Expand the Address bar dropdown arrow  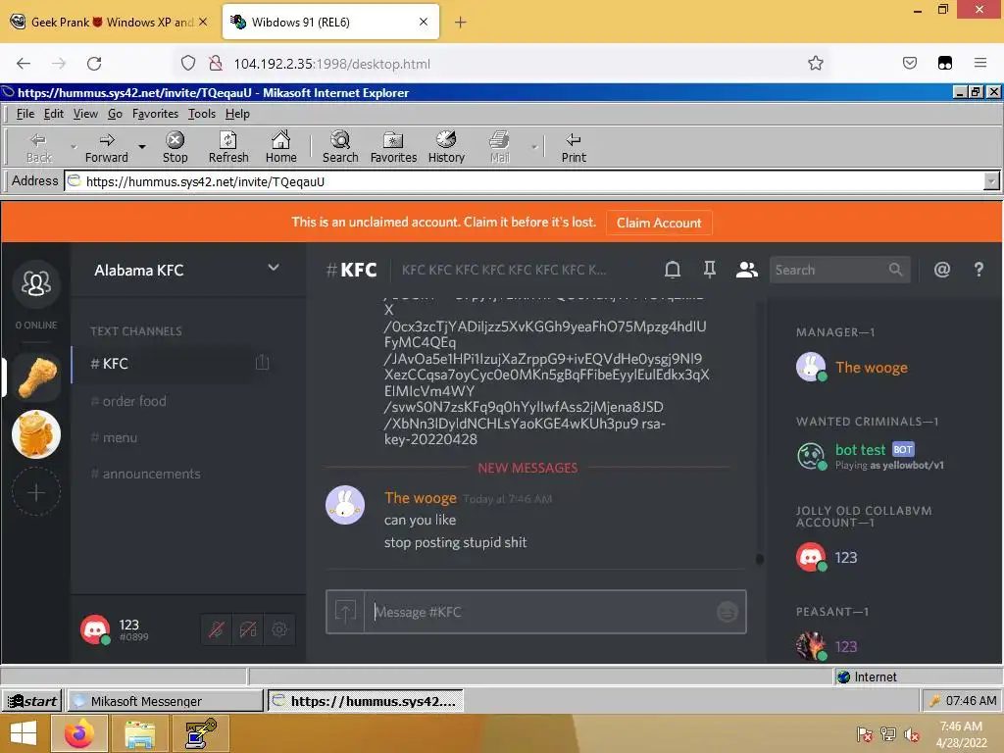tap(991, 181)
